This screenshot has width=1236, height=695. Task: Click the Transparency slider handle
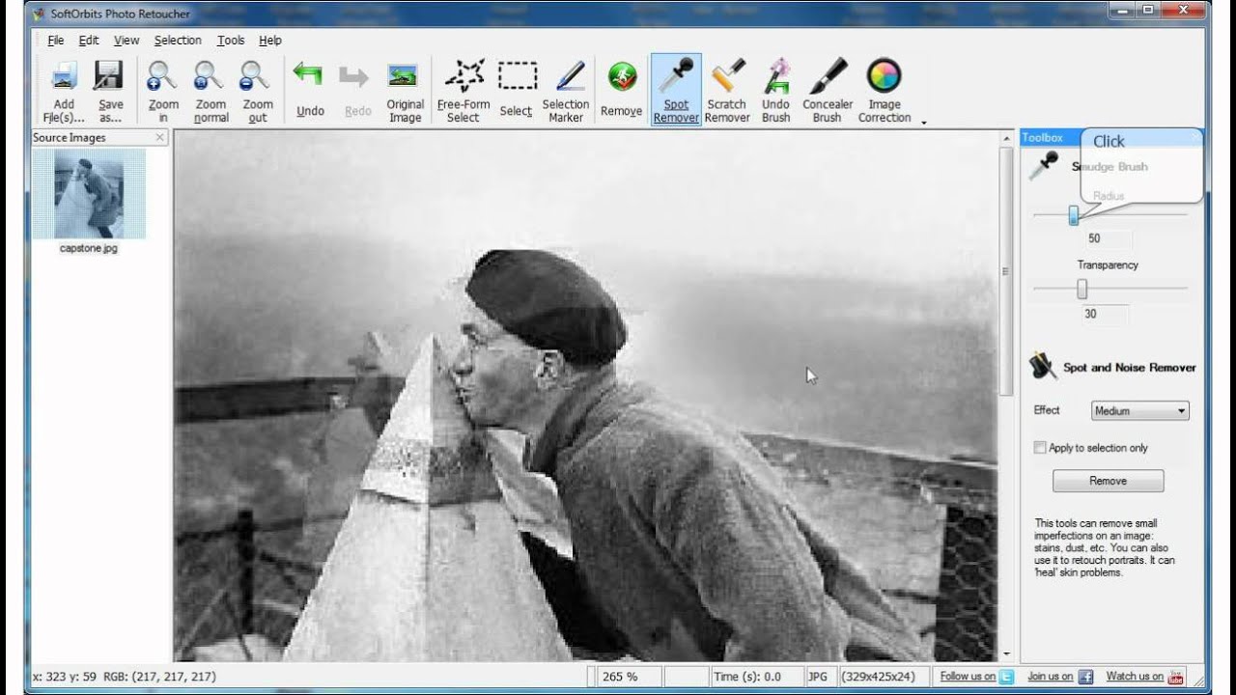click(x=1081, y=289)
